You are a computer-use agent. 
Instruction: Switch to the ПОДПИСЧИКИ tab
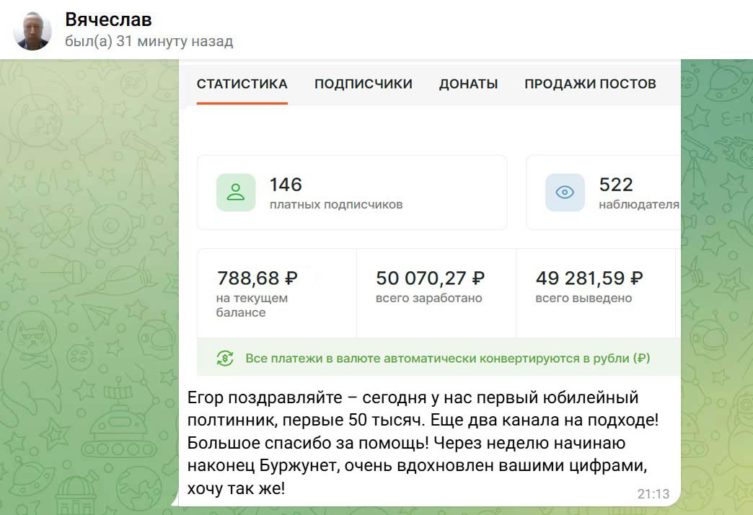pyautogui.click(x=363, y=84)
